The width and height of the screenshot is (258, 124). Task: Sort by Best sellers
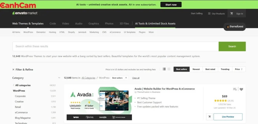click(x=181, y=69)
